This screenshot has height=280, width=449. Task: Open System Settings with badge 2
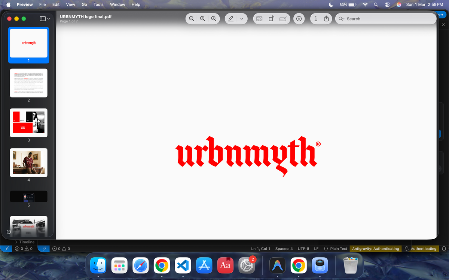(247, 265)
